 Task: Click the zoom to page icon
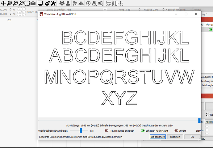point(9,3)
